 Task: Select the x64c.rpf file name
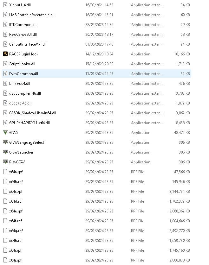16,192
